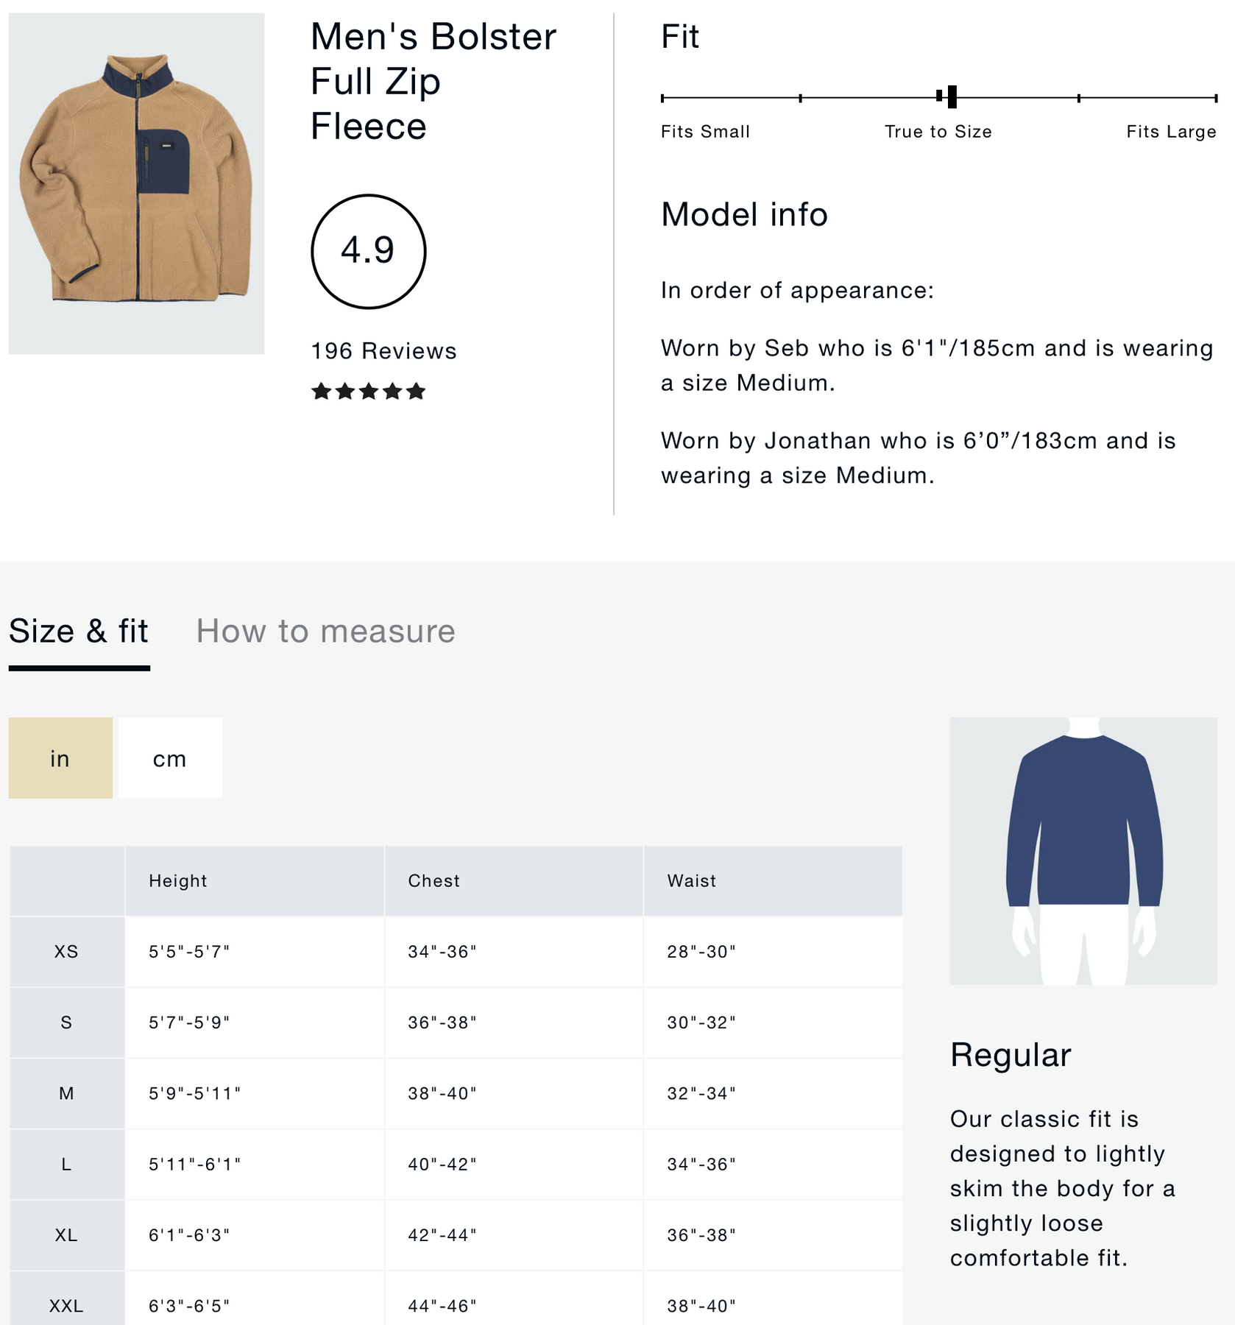
Task: Click the Regular fit sweater illustration
Action: pyautogui.click(x=1083, y=850)
